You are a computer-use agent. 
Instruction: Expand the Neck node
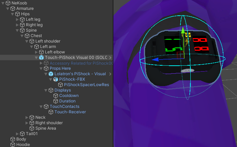pos(27,117)
